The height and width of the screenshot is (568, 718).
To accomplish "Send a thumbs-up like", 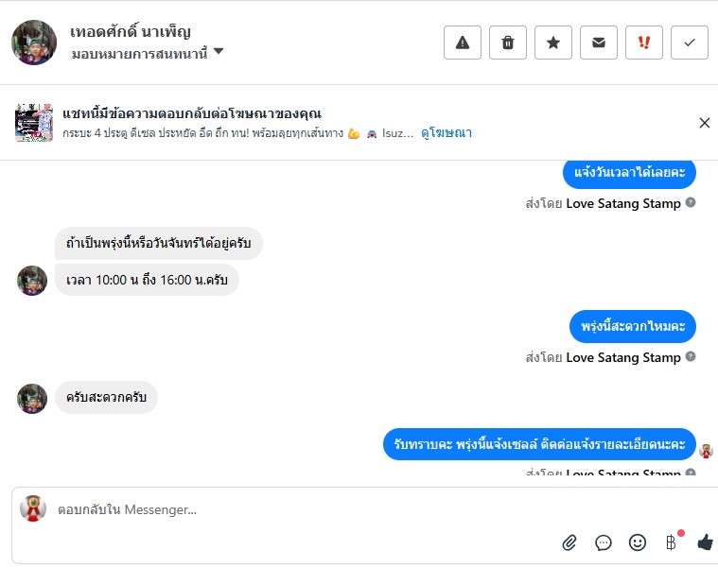I will 705,542.
